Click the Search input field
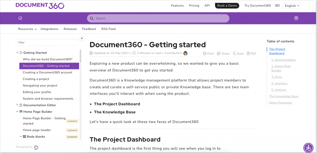The image size is (317, 154). click(x=158, y=18)
